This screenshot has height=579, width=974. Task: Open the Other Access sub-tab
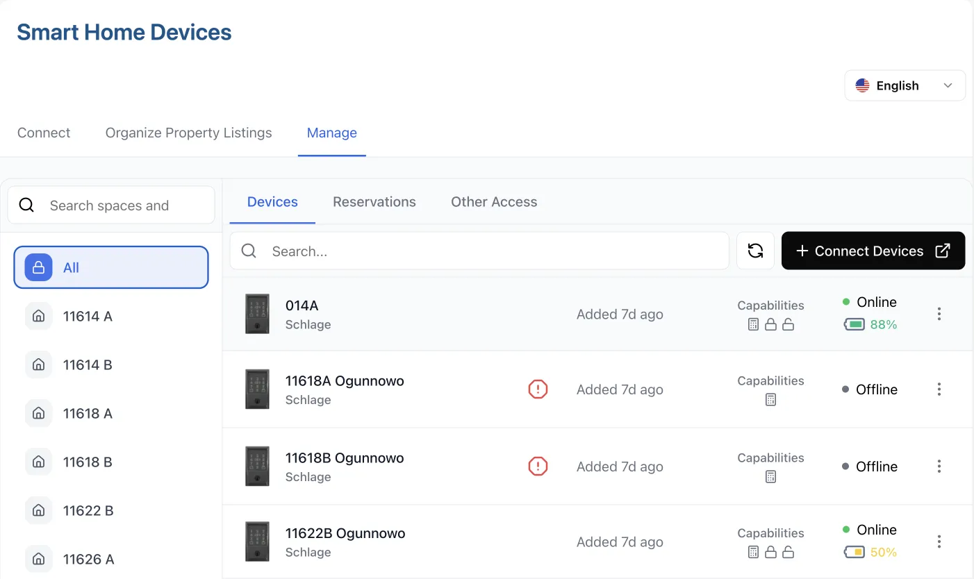494,202
